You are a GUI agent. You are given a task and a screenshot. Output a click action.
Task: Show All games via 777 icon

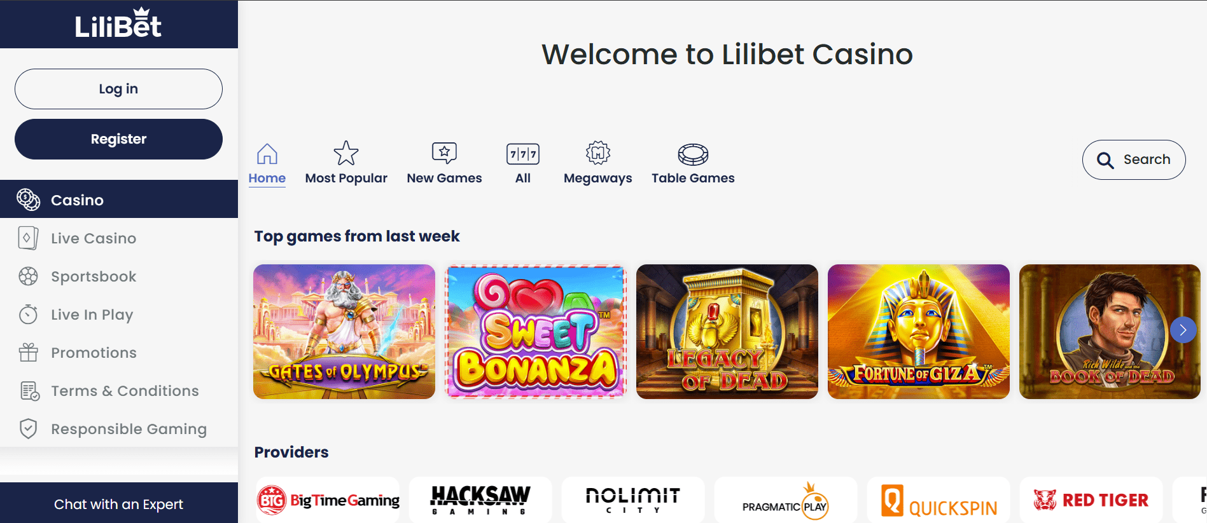(x=523, y=154)
